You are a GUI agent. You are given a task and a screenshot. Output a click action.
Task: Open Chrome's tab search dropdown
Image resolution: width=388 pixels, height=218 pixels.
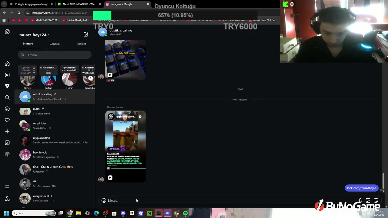click(x=4, y=4)
